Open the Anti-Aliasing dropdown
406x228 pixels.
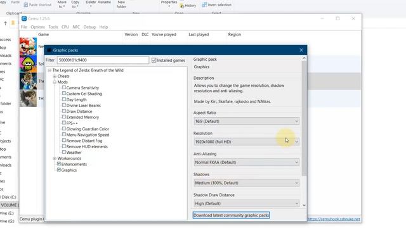coord(246,162)
